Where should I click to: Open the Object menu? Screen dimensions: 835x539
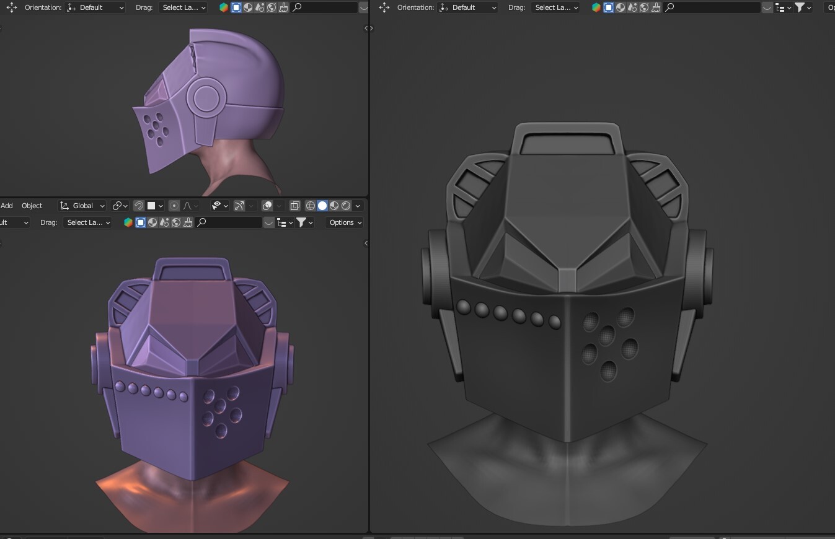(x=32, y=206)
